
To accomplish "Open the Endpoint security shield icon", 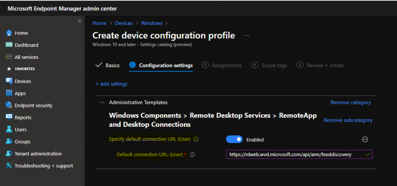I will tap(9, 105).
